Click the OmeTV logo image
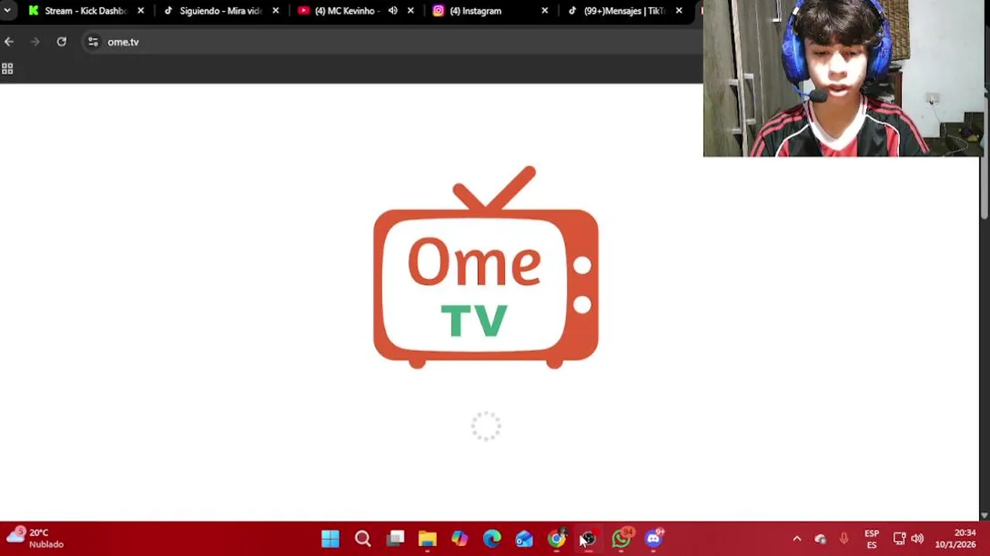Viewport: 990px width, 556px height. [486, 267]
